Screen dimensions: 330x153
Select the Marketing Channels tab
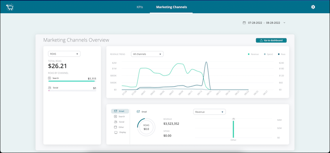pyautogui.click(x=171, y=7)
